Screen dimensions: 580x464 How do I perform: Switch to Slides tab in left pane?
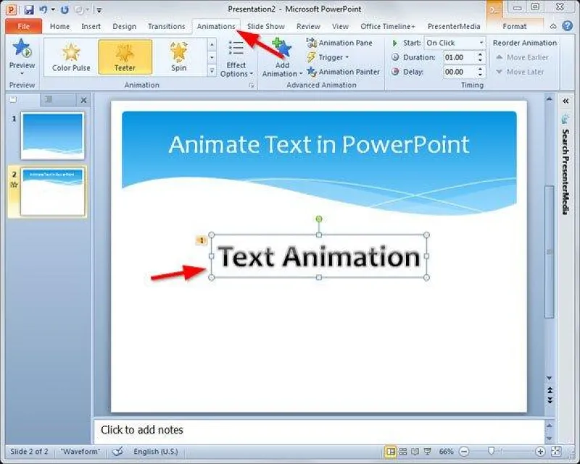click(13, 99)
